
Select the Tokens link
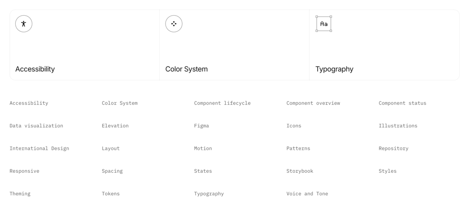click(x=111, y=194)
